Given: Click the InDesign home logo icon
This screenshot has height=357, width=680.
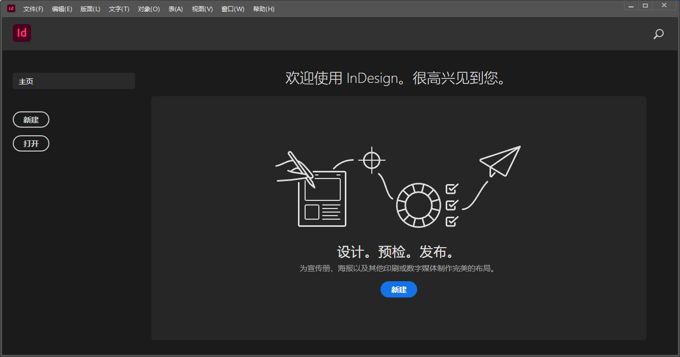Looking at the screenshot, I should click(x=22, y=33).
